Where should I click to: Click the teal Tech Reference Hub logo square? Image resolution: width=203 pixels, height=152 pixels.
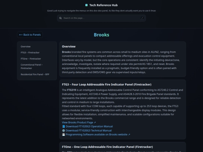pos(86,5)
